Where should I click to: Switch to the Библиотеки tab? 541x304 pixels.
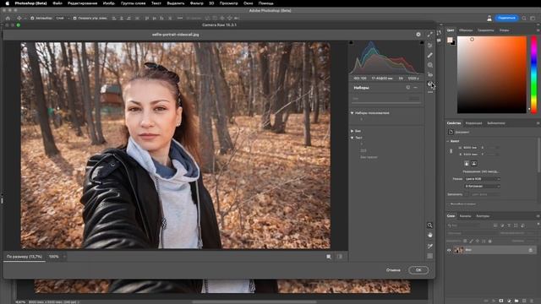coord(496,123)
